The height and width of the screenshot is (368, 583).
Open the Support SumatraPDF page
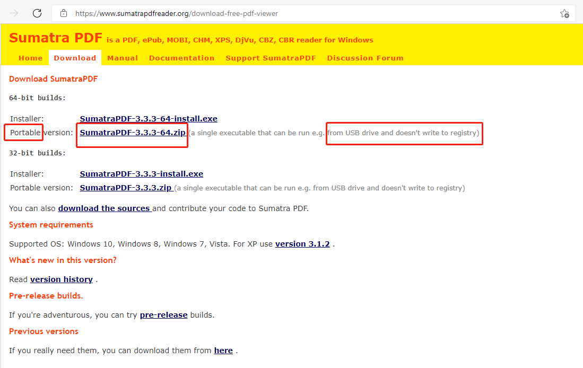pos(271,58)
